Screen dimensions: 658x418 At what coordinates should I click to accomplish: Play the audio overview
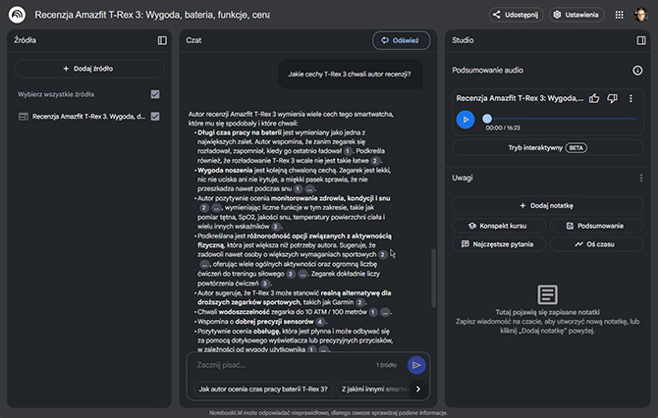tap(466, 120)
